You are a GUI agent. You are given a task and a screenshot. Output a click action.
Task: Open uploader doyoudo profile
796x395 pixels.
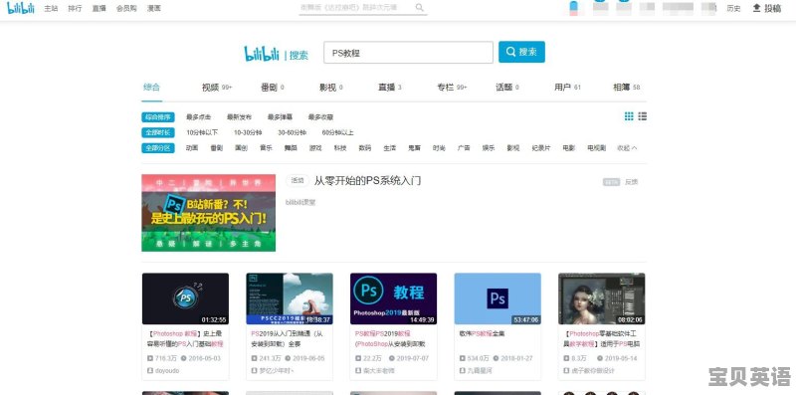coord(167,371)
